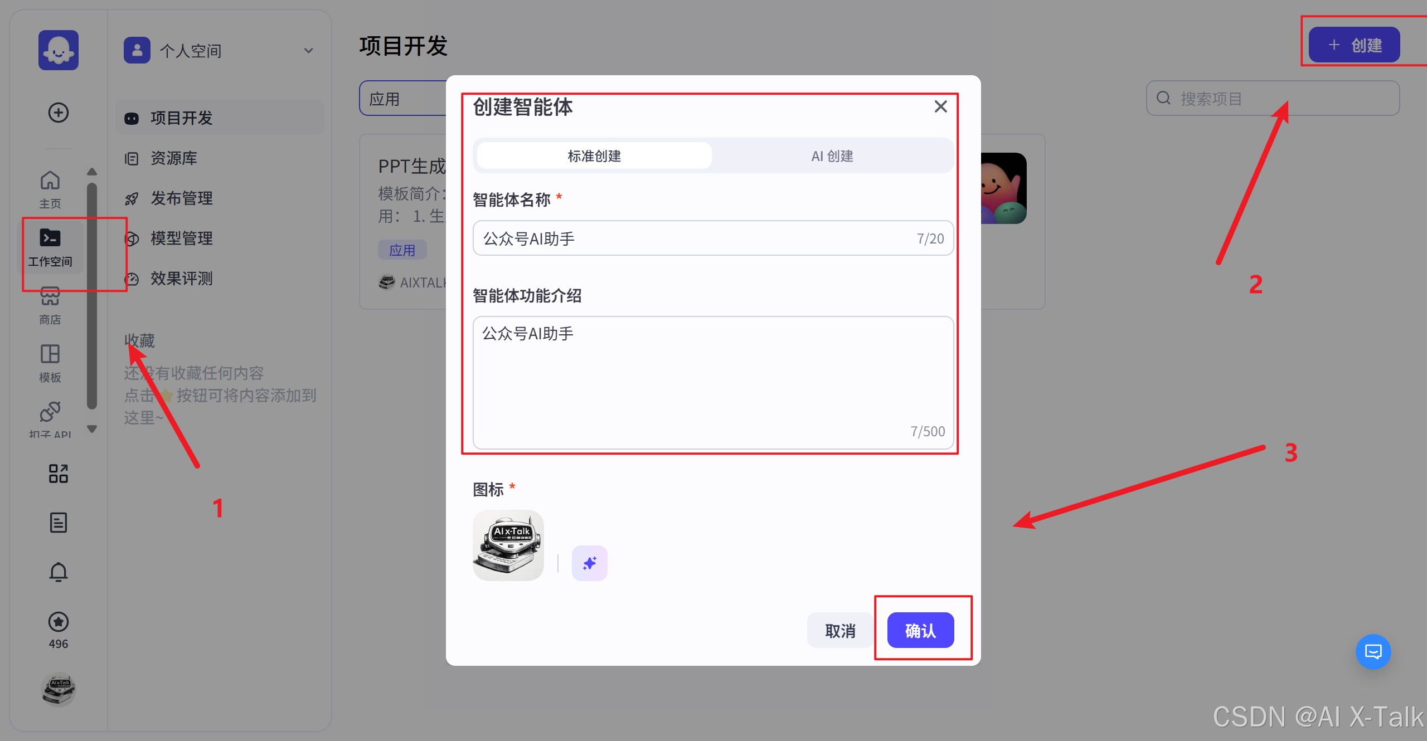The image size is (1427, 741).
Task: Expand the 个人空间 workspace dropdown
Action: [308, 51]
